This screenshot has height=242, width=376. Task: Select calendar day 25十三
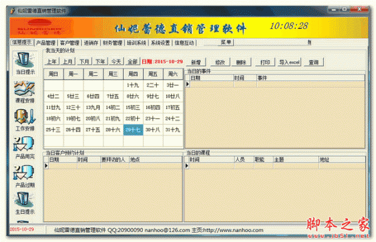tap(53, 130)
